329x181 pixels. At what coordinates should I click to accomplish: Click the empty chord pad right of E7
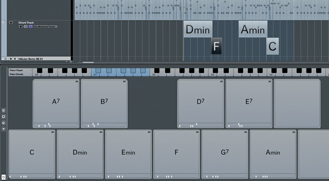pyautogui.click(x=297, y=104)
